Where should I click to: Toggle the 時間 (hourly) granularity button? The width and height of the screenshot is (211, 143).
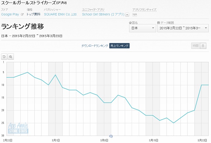coord(196,46)
